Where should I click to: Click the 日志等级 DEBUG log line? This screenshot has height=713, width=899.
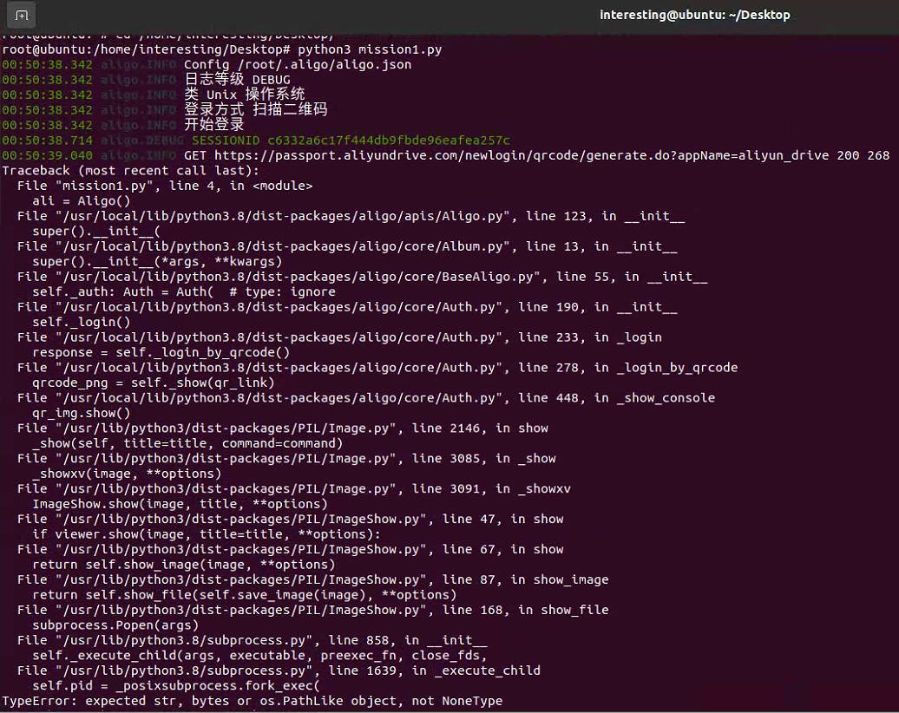tap(234, 79)
